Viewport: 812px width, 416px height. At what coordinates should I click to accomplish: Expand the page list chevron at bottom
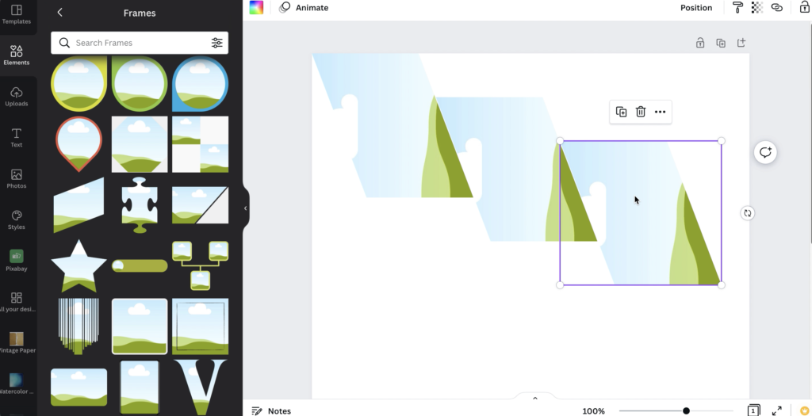[x=535, y=398]
